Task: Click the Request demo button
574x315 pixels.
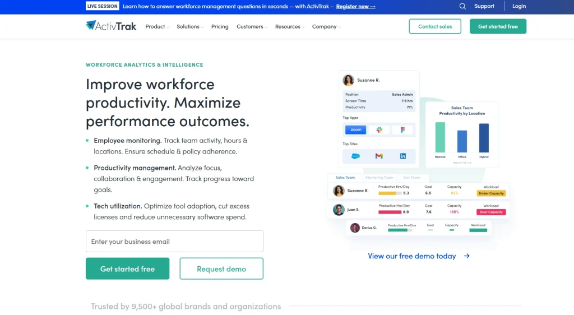Action: coord(221,268)
